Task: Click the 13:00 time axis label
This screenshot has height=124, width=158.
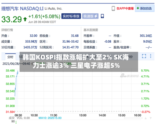Action: click(83, 115)
